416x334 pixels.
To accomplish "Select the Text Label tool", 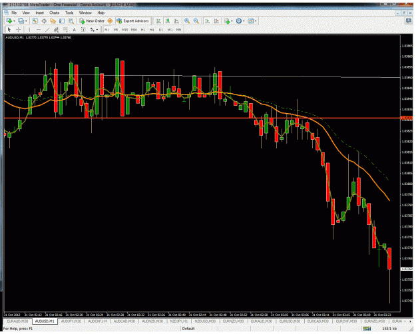I will (x=83, y=30).
